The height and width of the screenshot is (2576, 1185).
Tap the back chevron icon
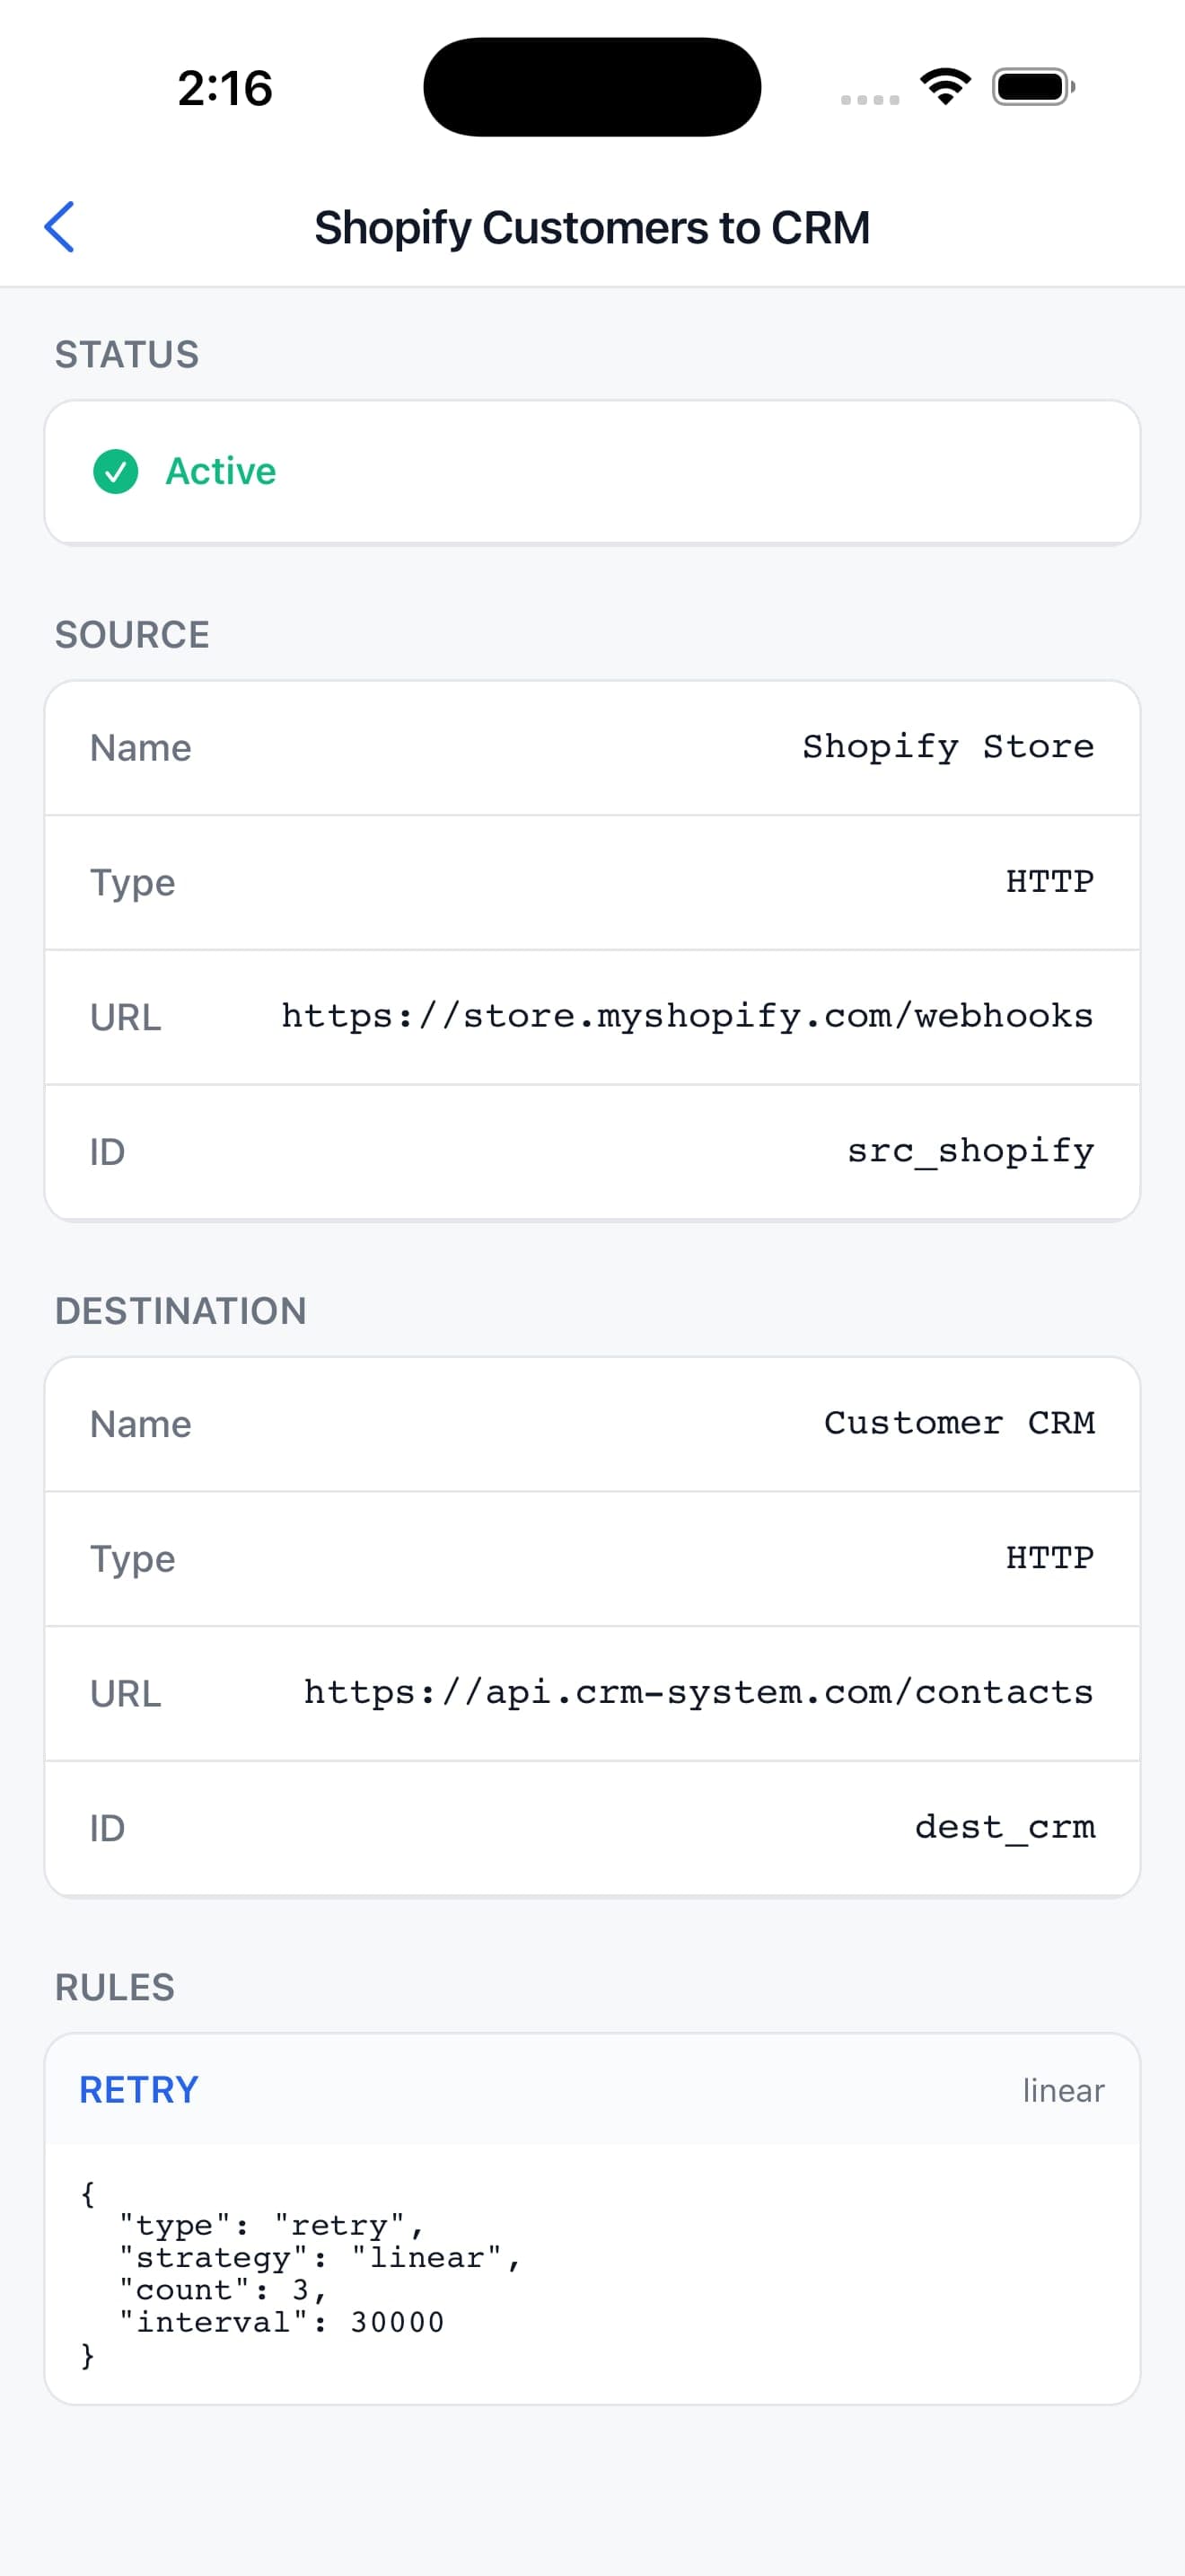60,227
